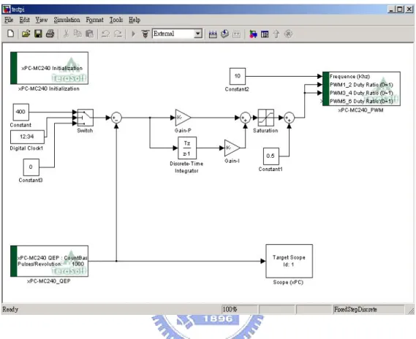Select the Gain-P block
The width and height of the screenshot is (416, 339).
pos(182,118)
